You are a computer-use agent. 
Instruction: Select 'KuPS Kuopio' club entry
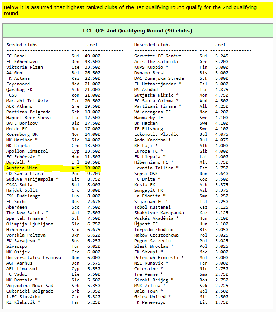tap(148, 67)
